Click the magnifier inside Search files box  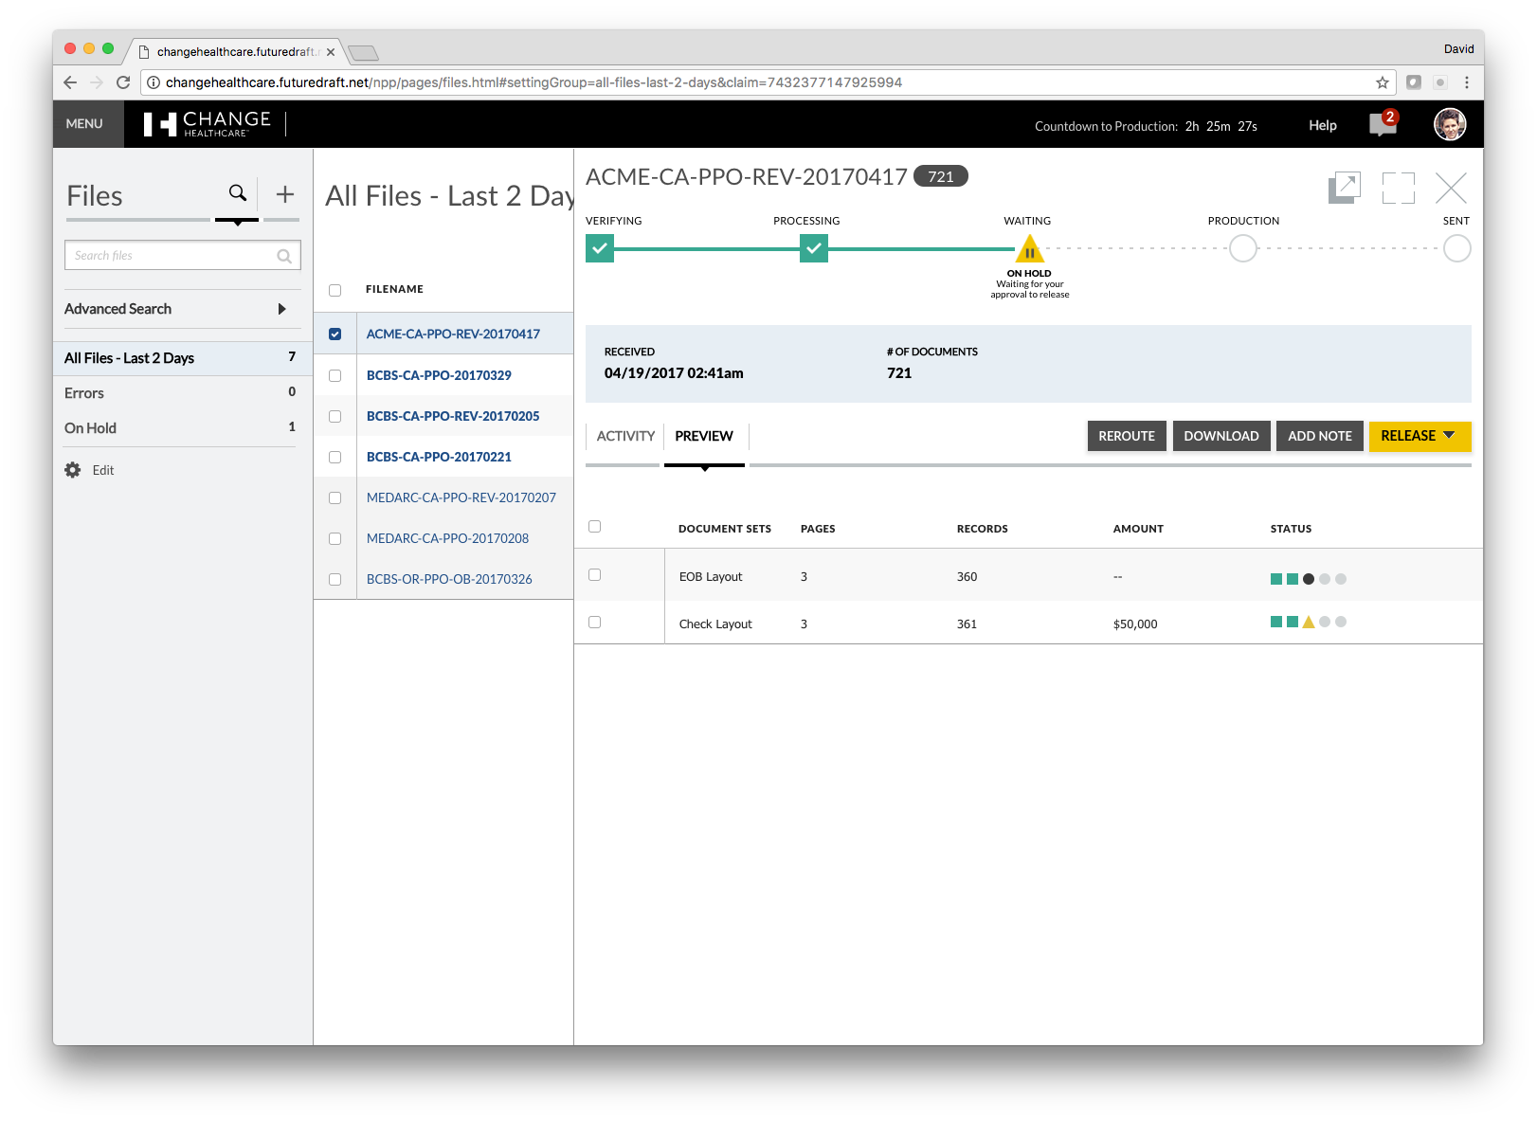point(283,256)
